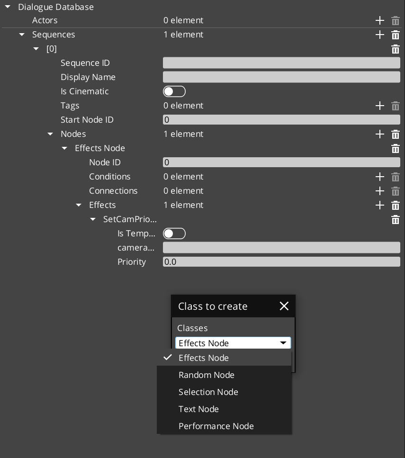Viewport: 405px width, 458px height.
Task: Collapse the Nodes tree section
Action: click(x=50, y=134)
